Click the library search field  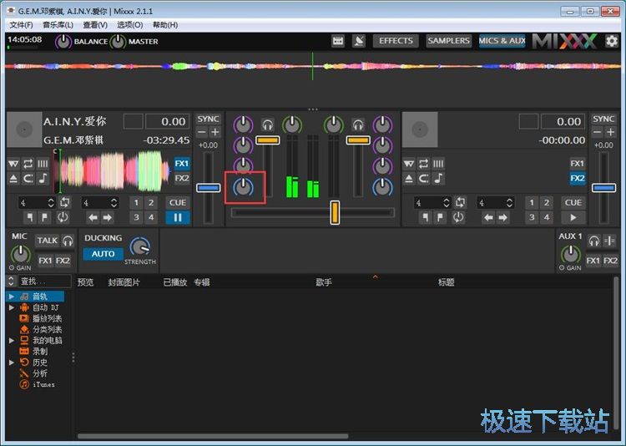pyautogui.click(x=42, y=282)
